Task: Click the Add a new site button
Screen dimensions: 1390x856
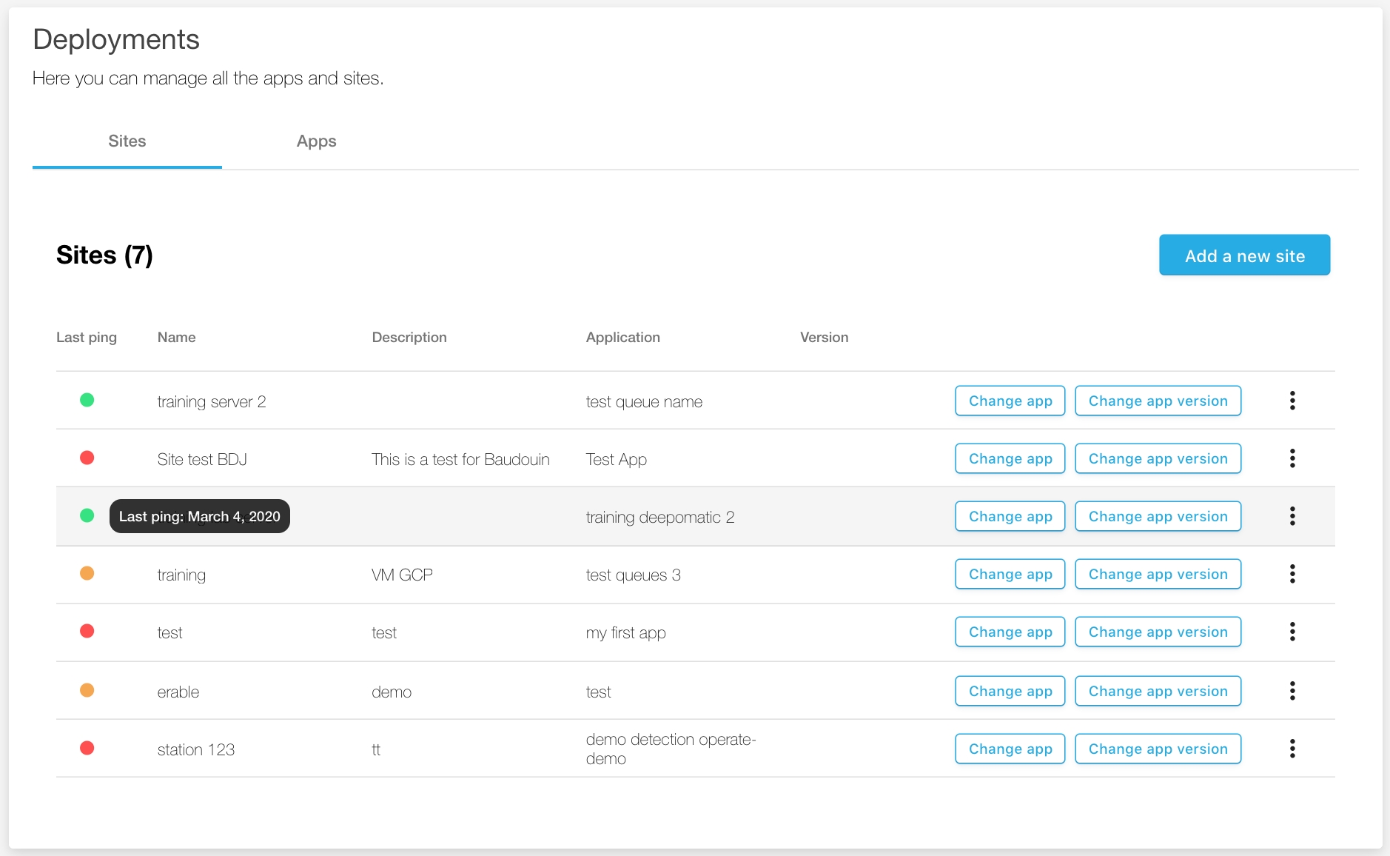Action: click(x=1244, y=255)
